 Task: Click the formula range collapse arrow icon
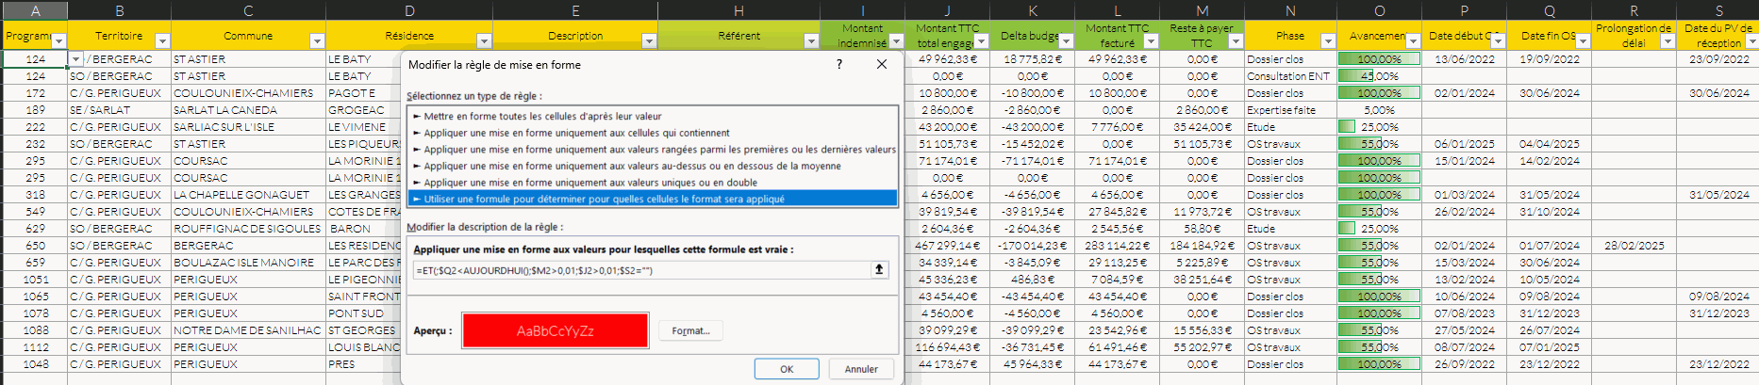pos(879,269)
